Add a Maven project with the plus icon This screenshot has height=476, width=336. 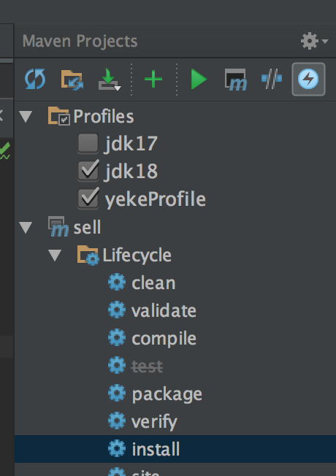pos(153,80)
